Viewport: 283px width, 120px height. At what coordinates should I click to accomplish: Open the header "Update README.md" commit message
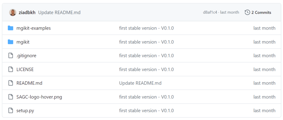coord(59,12)
